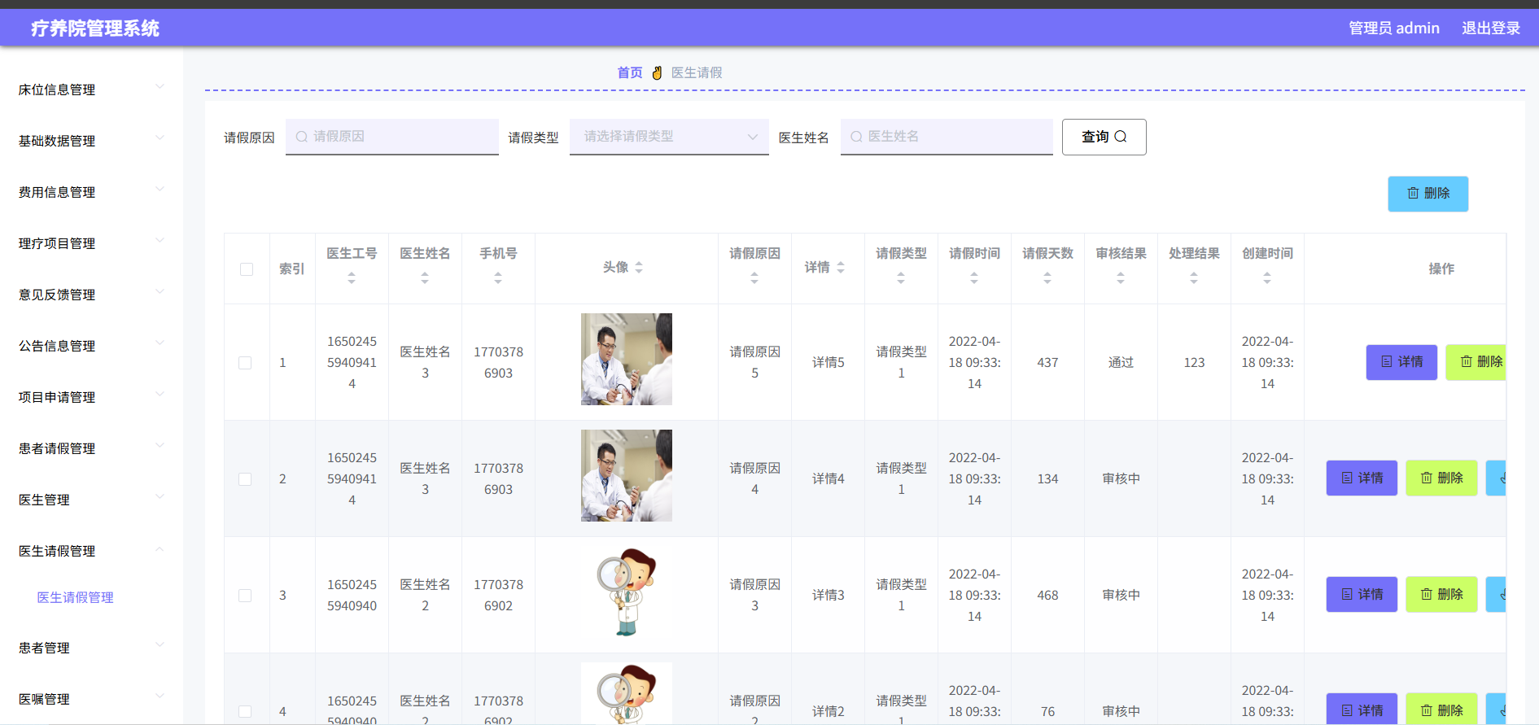Sort by 请假天数 column arrows
The image size is (1539, 725).
1047,278
